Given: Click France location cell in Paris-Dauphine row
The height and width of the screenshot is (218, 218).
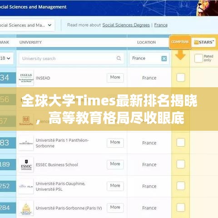Looking at the screenshot, I should (x=149, y=186).
